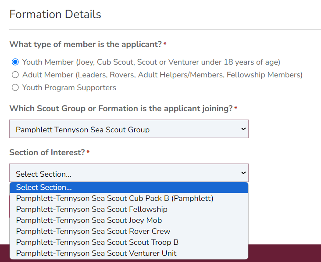
Task: Click the Formation Details heading
Action: coord(55,15)
